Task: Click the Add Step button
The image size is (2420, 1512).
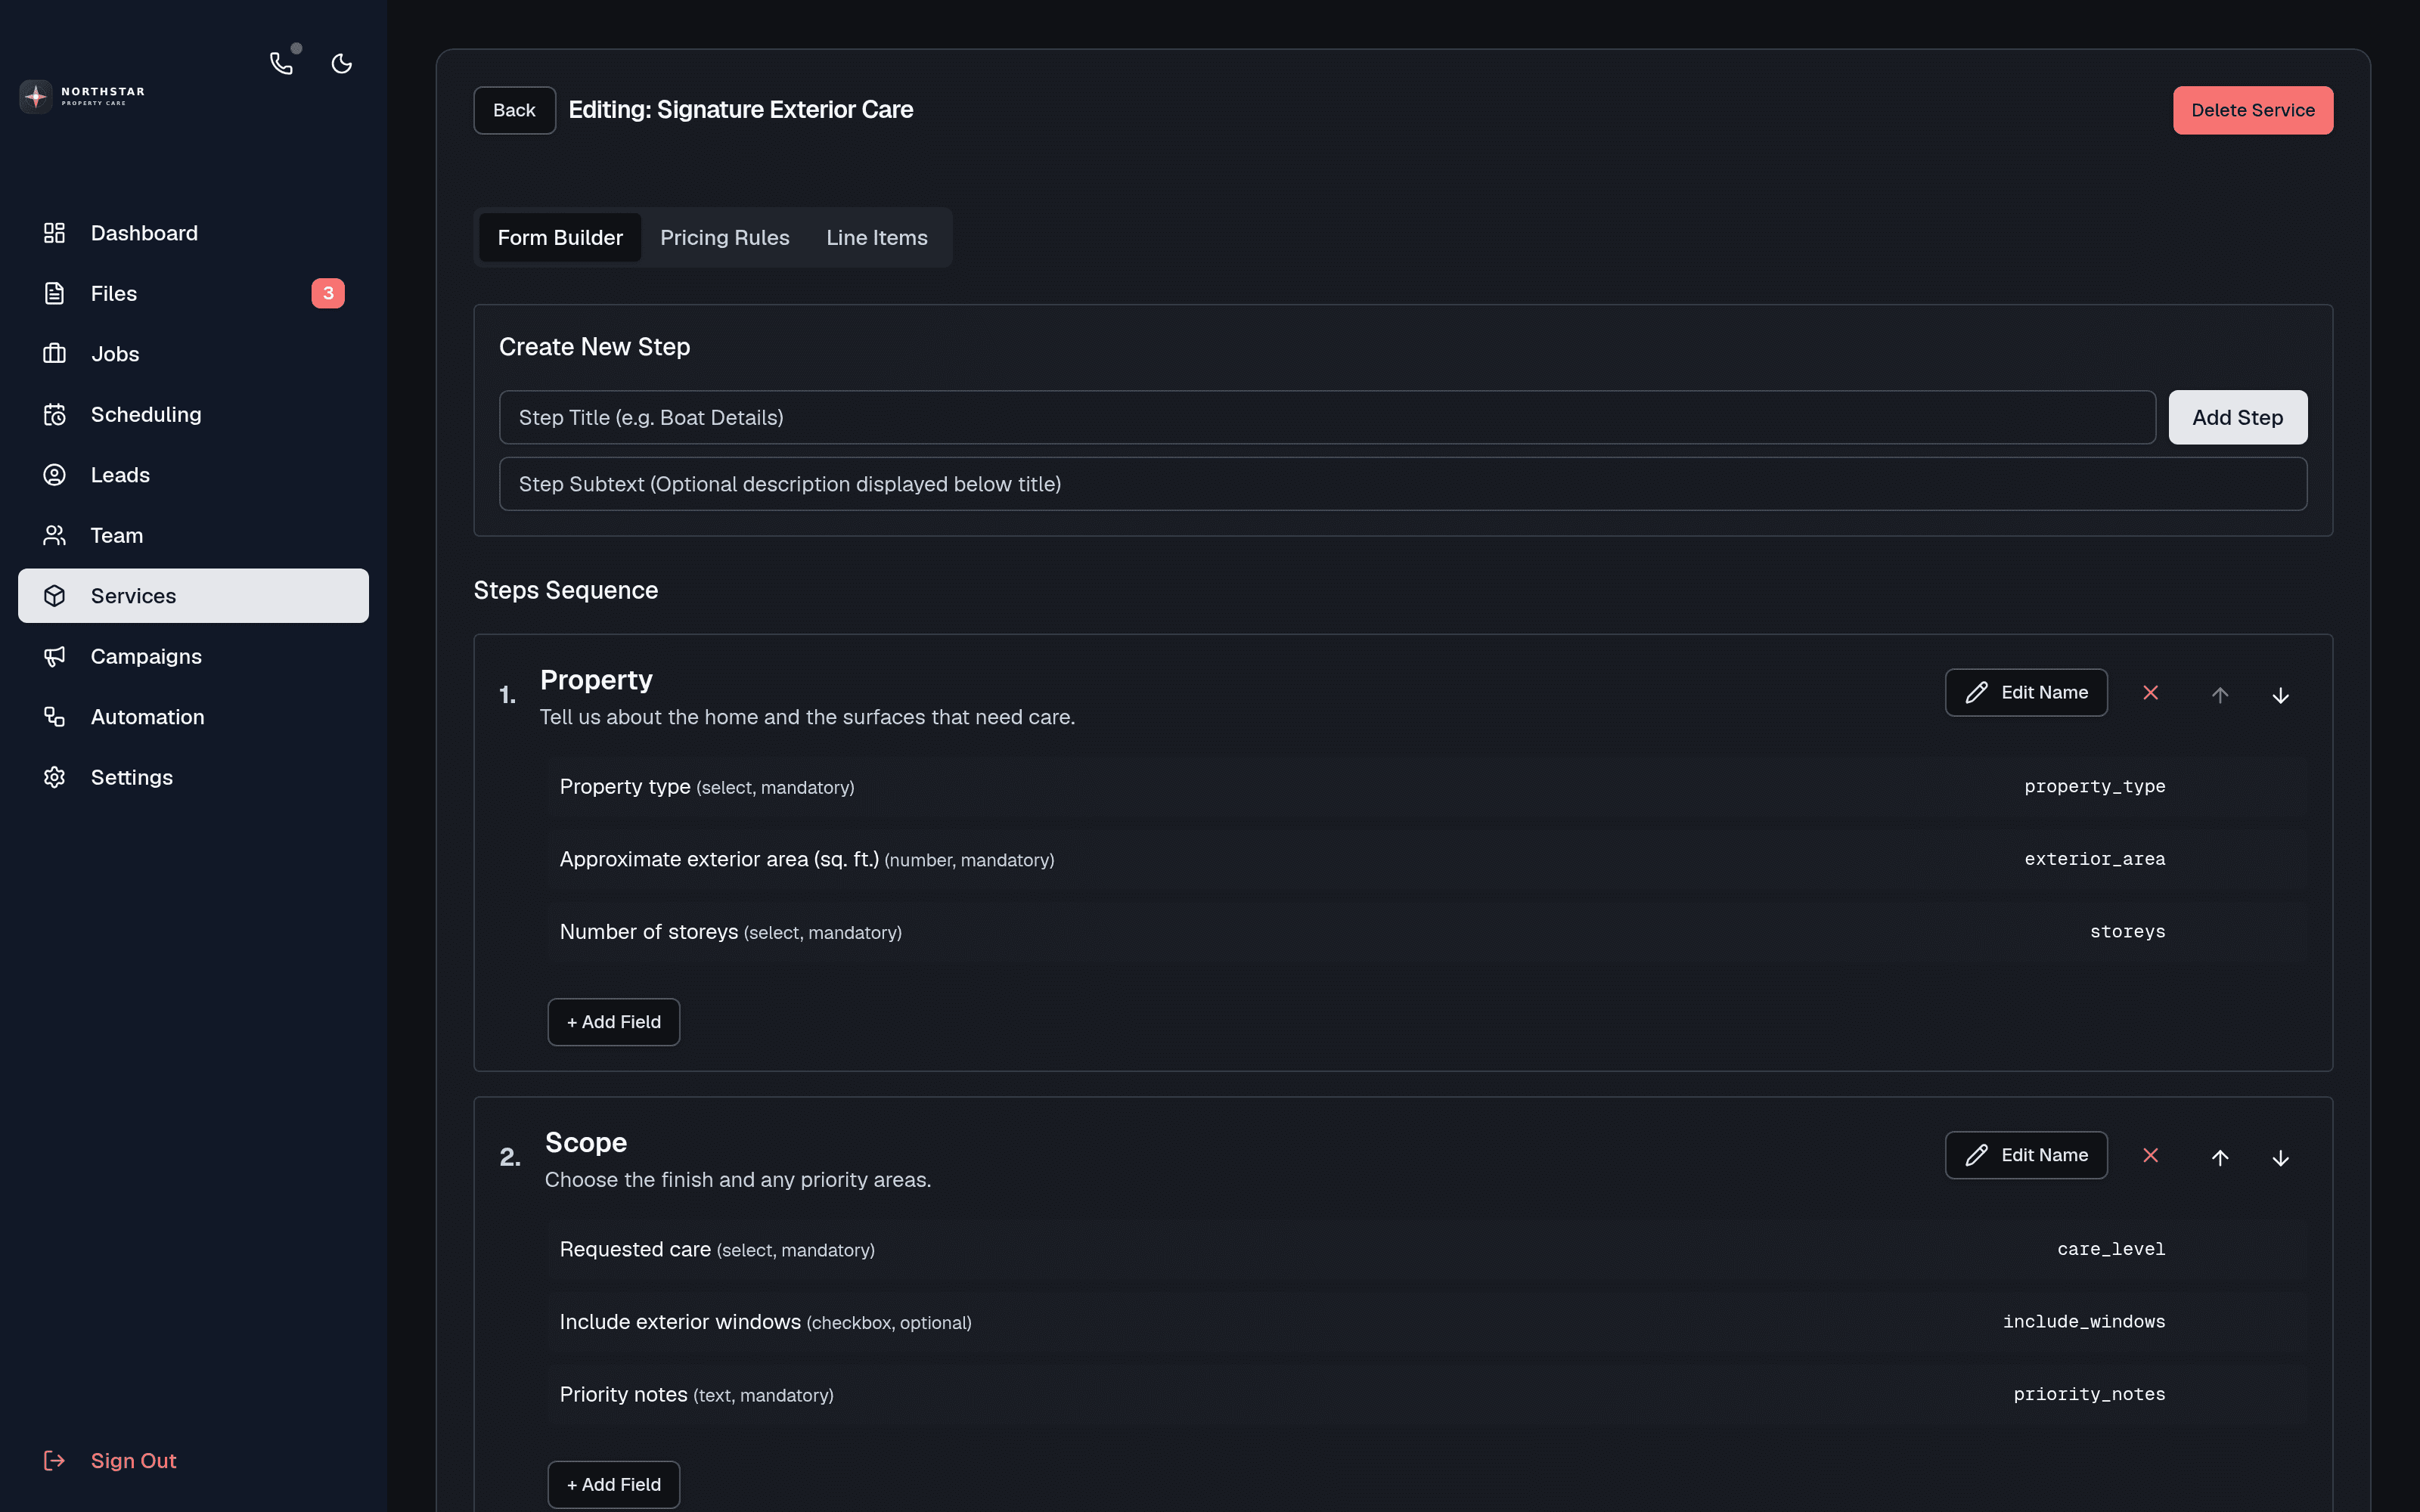Action: point(2237,418)
